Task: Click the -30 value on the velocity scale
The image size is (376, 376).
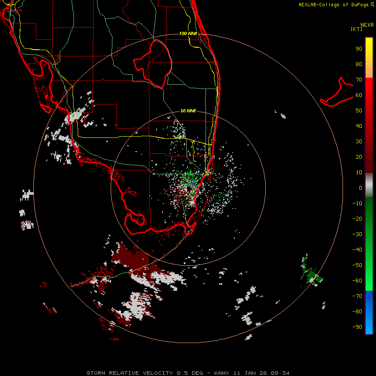Action: (357, 234)
